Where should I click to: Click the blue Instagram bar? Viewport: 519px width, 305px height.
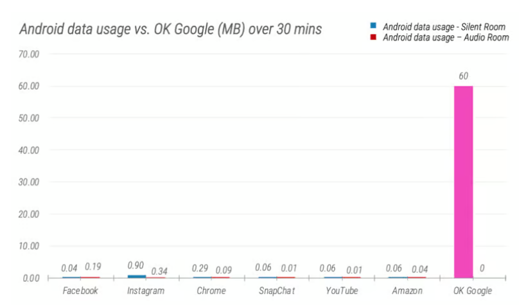pos(137,276)
